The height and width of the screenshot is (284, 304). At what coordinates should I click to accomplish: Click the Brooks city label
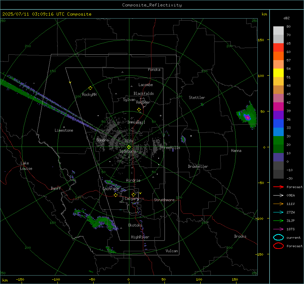tap(240, 236)
